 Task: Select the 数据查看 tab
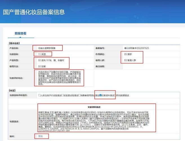point(20,33)
